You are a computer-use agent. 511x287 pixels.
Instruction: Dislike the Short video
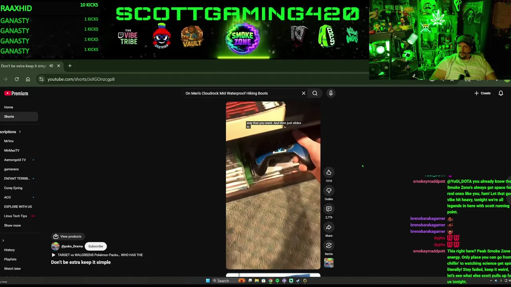[x=329, y=191]
